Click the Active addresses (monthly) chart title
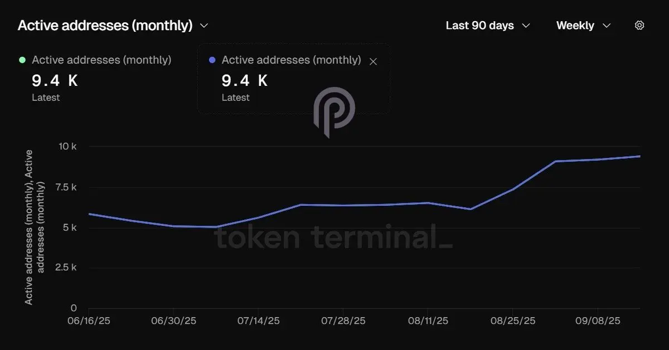The width and height of the screenshot is (669, 350). (x=105, y=26)
